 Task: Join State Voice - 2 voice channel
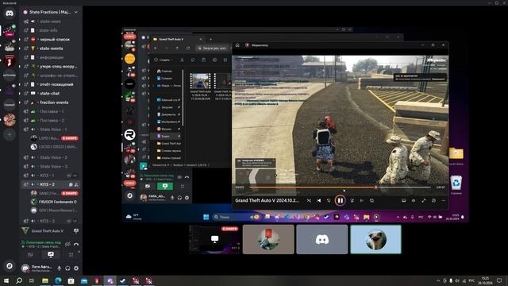coord(50,157)
